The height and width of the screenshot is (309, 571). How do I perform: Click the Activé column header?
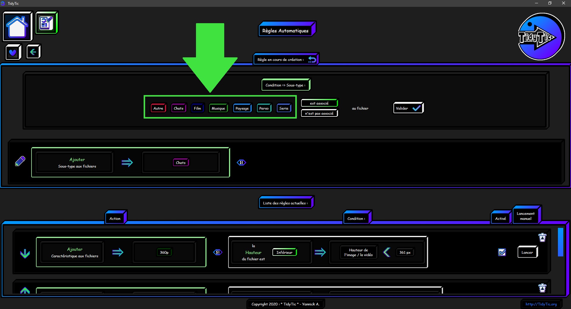click(x=501, y=218)
